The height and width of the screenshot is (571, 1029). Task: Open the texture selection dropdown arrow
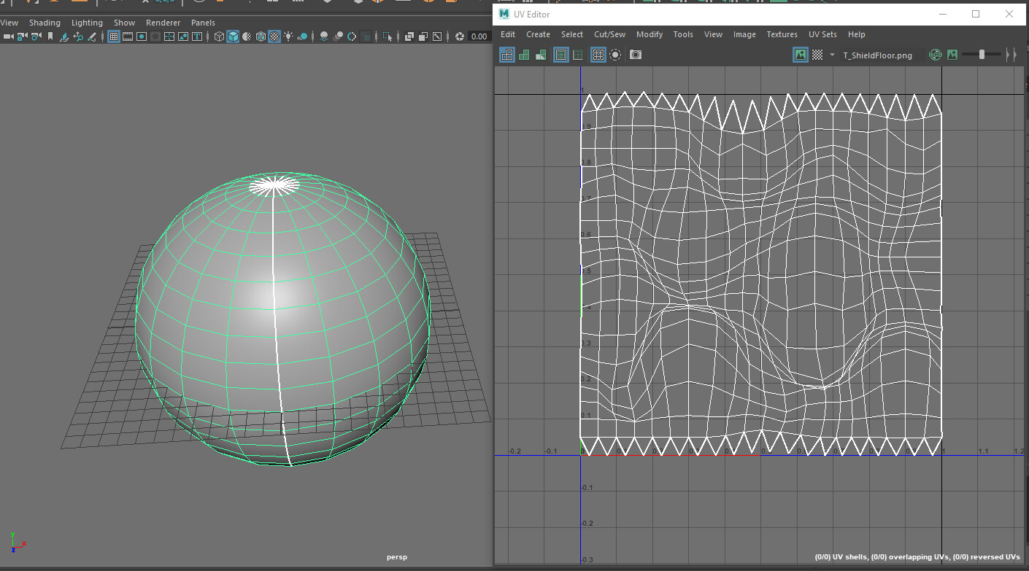coord(832,55)
